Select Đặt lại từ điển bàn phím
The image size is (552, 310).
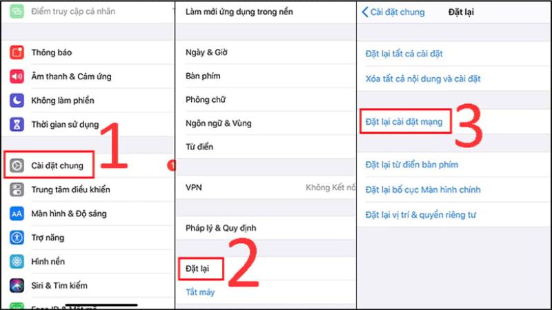point(454,165)
